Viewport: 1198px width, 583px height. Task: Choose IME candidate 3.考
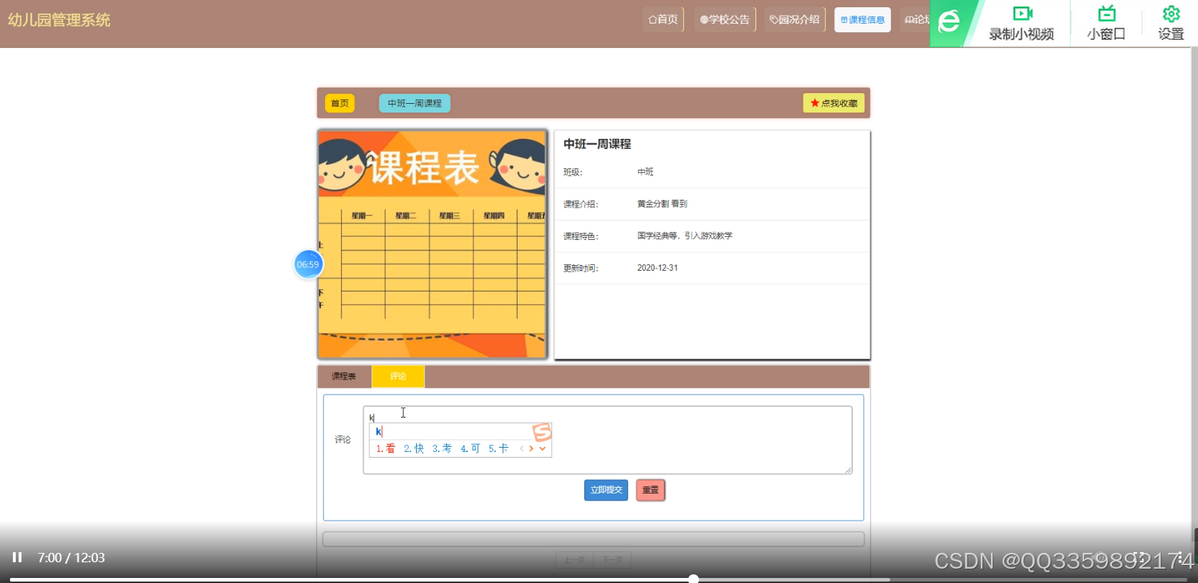(x=442, y=448)
